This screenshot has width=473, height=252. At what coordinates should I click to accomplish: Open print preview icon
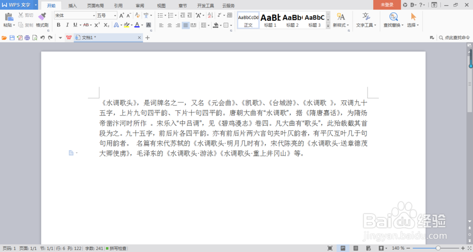(x=35, y=38)
